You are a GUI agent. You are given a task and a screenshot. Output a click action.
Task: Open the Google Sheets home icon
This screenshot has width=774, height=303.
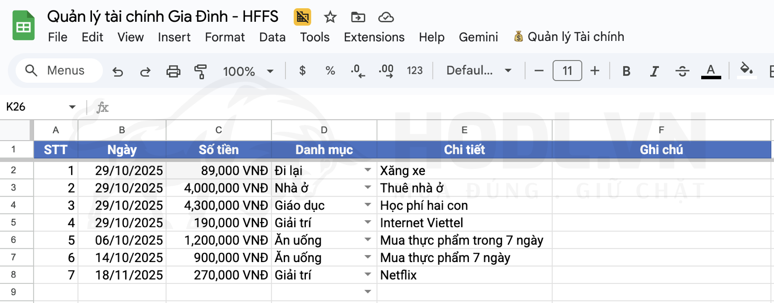pyautogui.click(x=23, y=26)
